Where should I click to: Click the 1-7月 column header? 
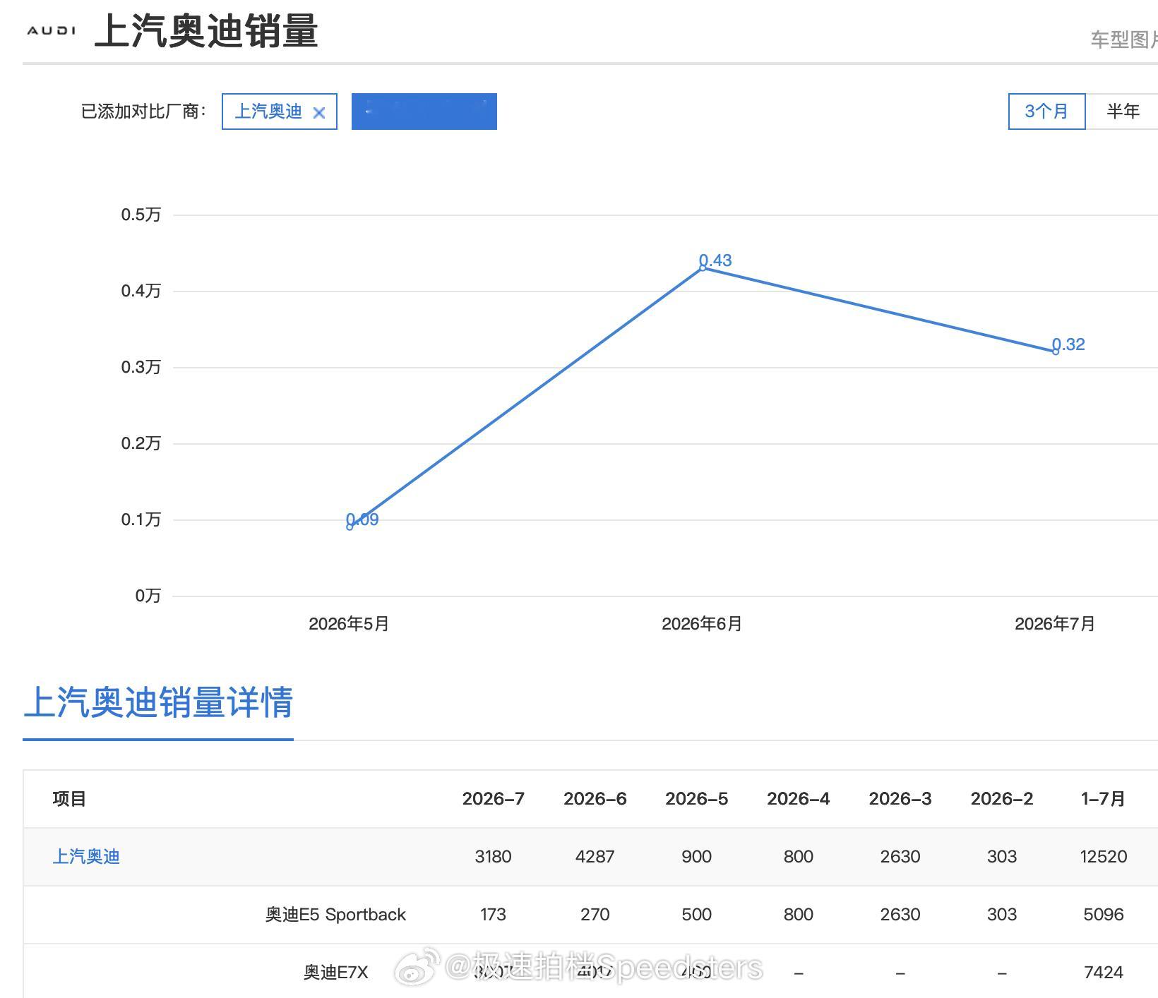[1103, 799]
